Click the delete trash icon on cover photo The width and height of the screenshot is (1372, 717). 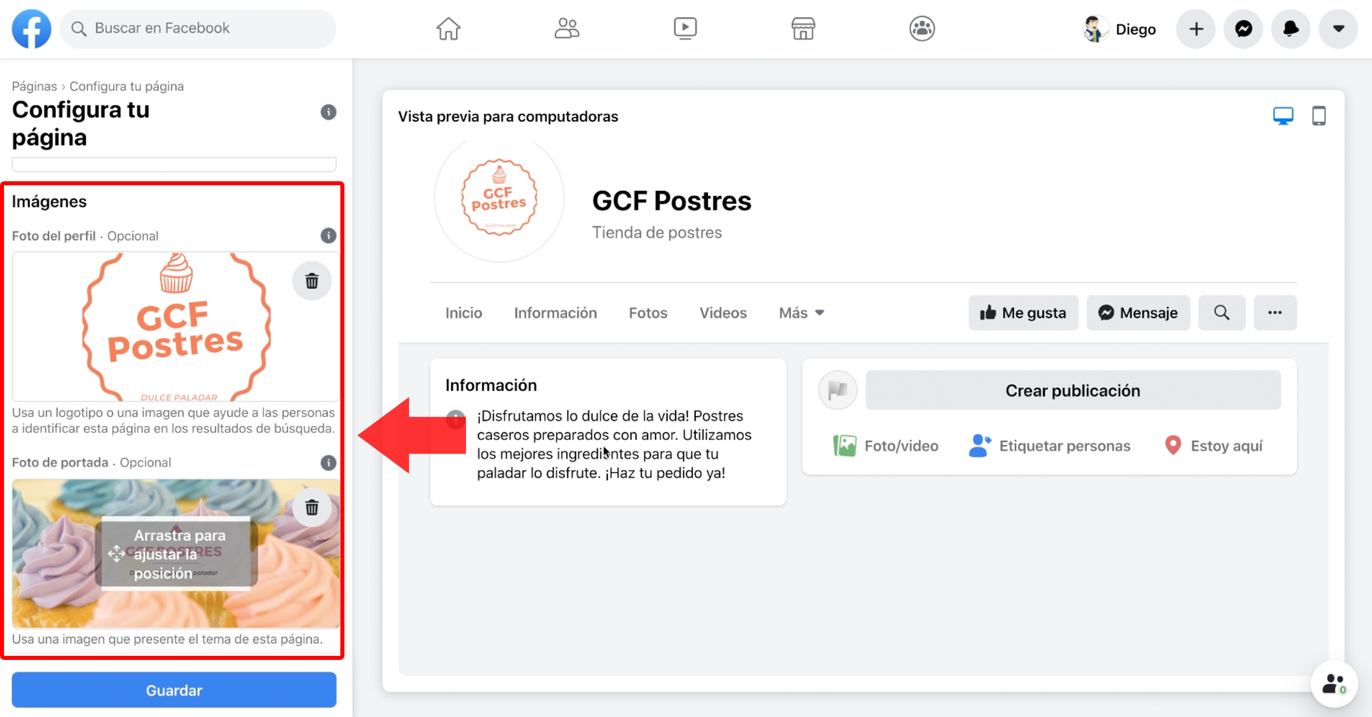[x=312, y=507]
